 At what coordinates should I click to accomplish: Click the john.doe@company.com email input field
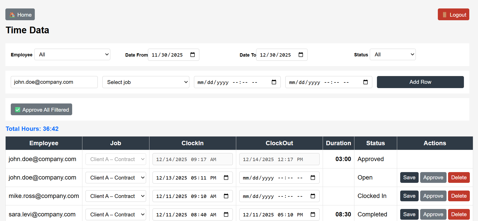pos(54,82)
